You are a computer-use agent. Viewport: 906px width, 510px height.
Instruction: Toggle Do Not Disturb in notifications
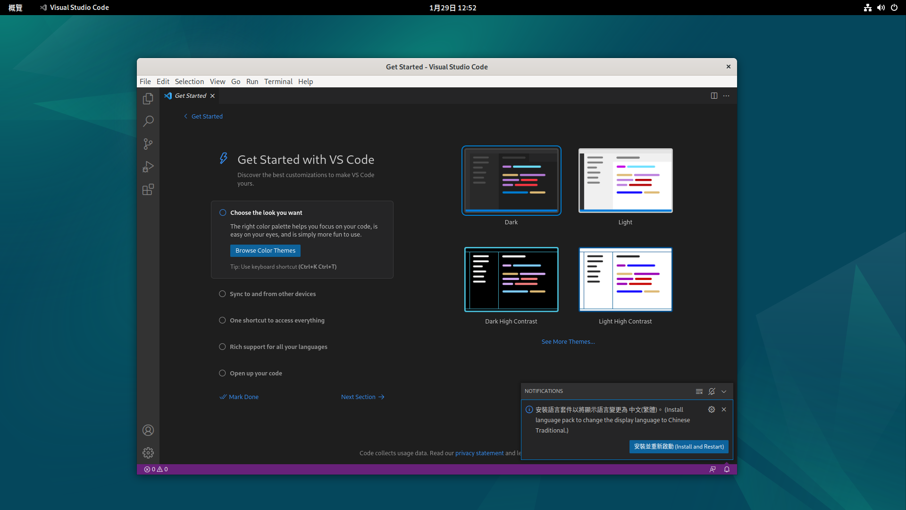pos(712,391)
